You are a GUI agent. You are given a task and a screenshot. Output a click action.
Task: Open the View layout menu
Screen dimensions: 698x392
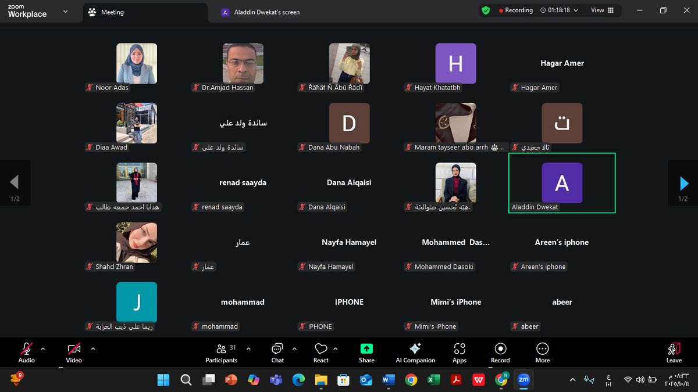(x=602, y=10)
